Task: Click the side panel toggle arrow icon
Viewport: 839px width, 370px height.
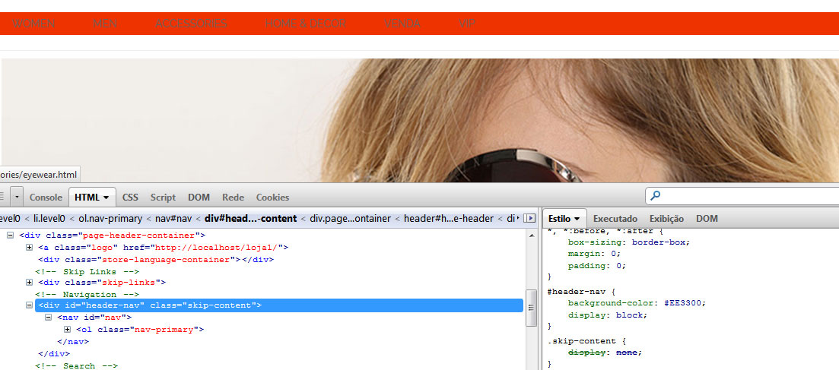Action: tap(529, 218)
